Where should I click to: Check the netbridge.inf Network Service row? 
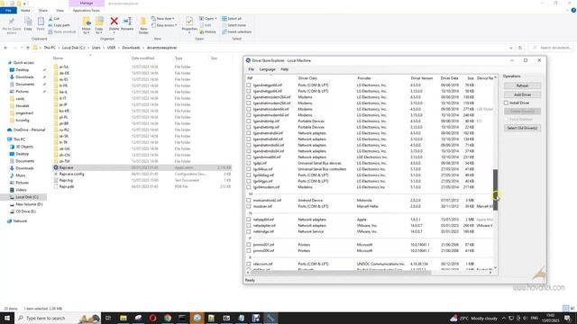point(249,231)
